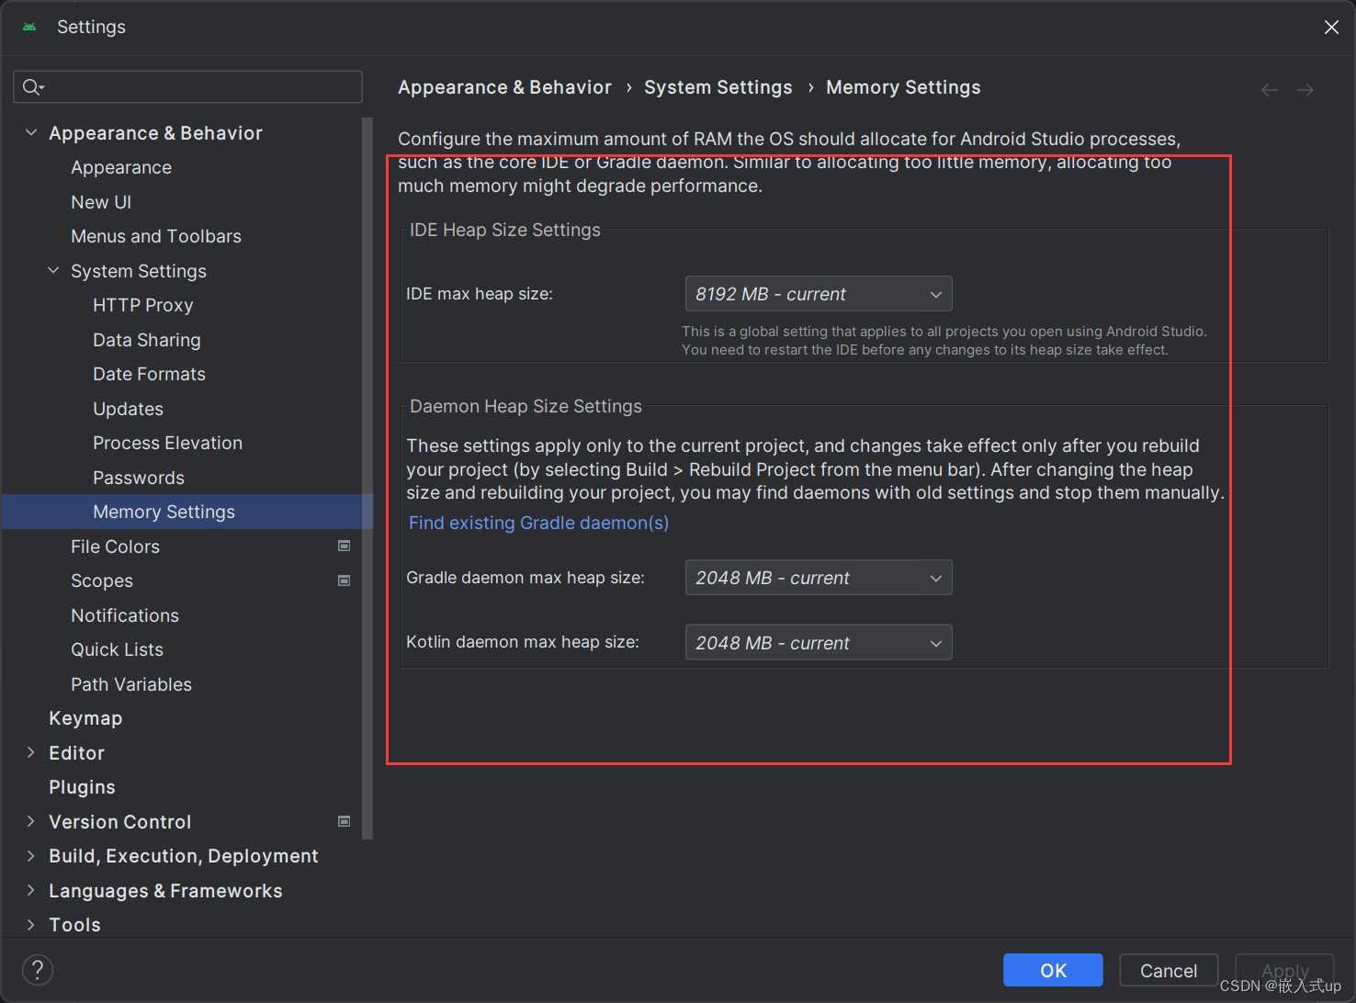The height and width of the screenshot is (1003, 1356).
Task: Expand the Version Control section
Action: tap(31, 822)
